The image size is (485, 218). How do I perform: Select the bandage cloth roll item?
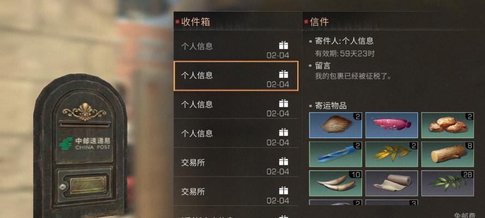(x=392, y=184)
